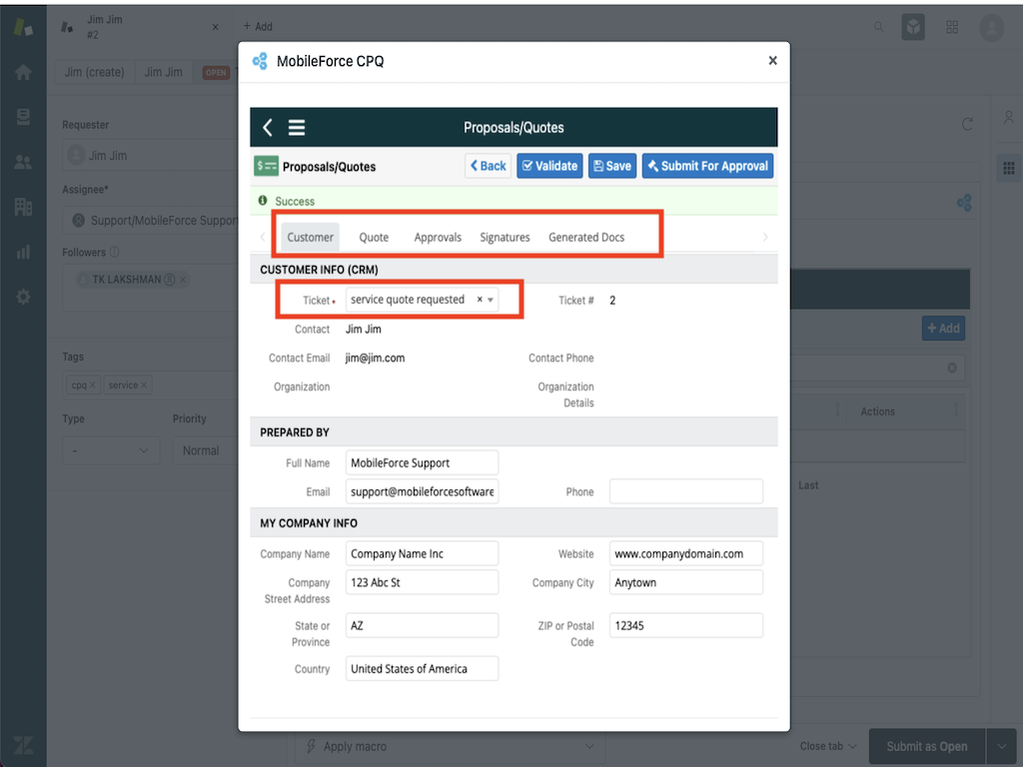Expand the Submit as Open options arrow
This screenshot has height=767, width=1023.
point(1001,746)
